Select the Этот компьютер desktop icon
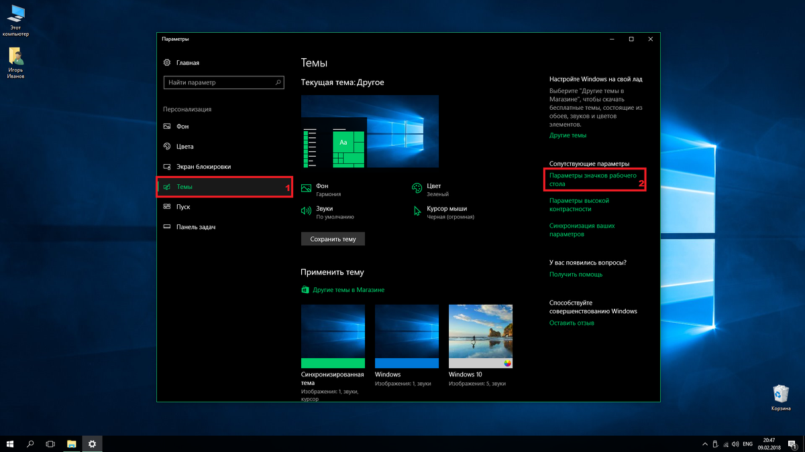Screen dimensions: 805x452 (x=16, y=21)
